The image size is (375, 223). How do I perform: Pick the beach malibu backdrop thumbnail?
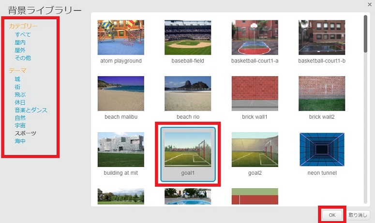click(121, 94)
